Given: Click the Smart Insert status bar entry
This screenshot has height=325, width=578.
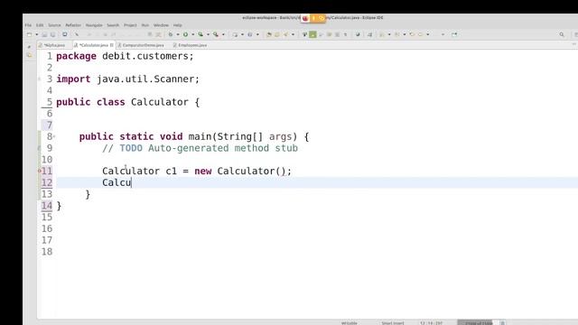Looking at the screenshot, I should tap(393, 323).
